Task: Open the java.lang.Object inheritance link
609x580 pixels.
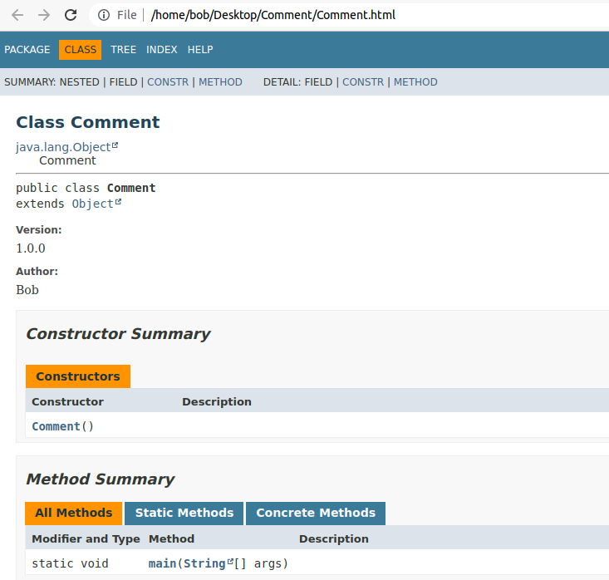Action: (x=63, y=147)
